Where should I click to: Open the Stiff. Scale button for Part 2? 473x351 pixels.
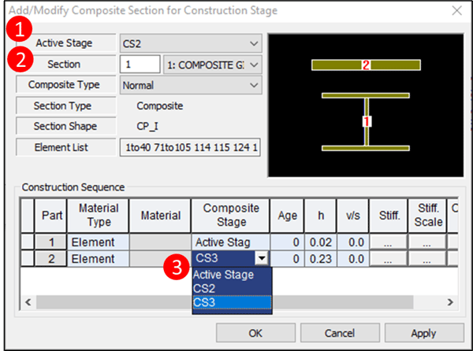click(x=426, y=259)
